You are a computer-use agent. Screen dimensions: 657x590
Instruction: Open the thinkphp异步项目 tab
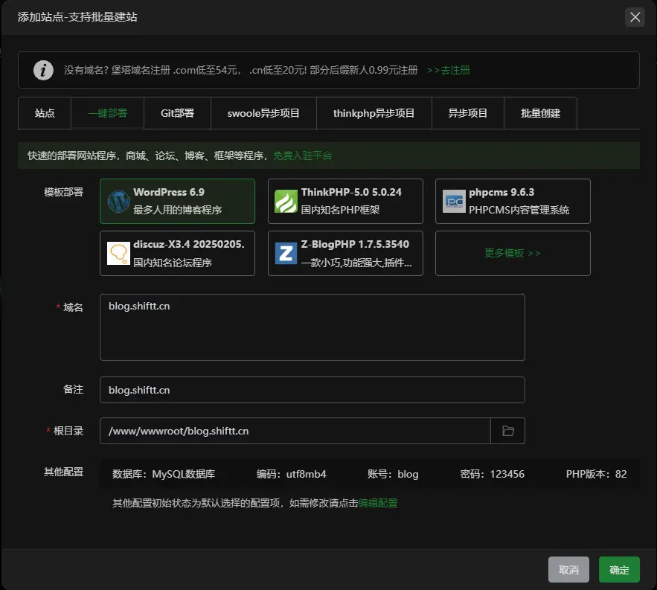click(374, 113)
